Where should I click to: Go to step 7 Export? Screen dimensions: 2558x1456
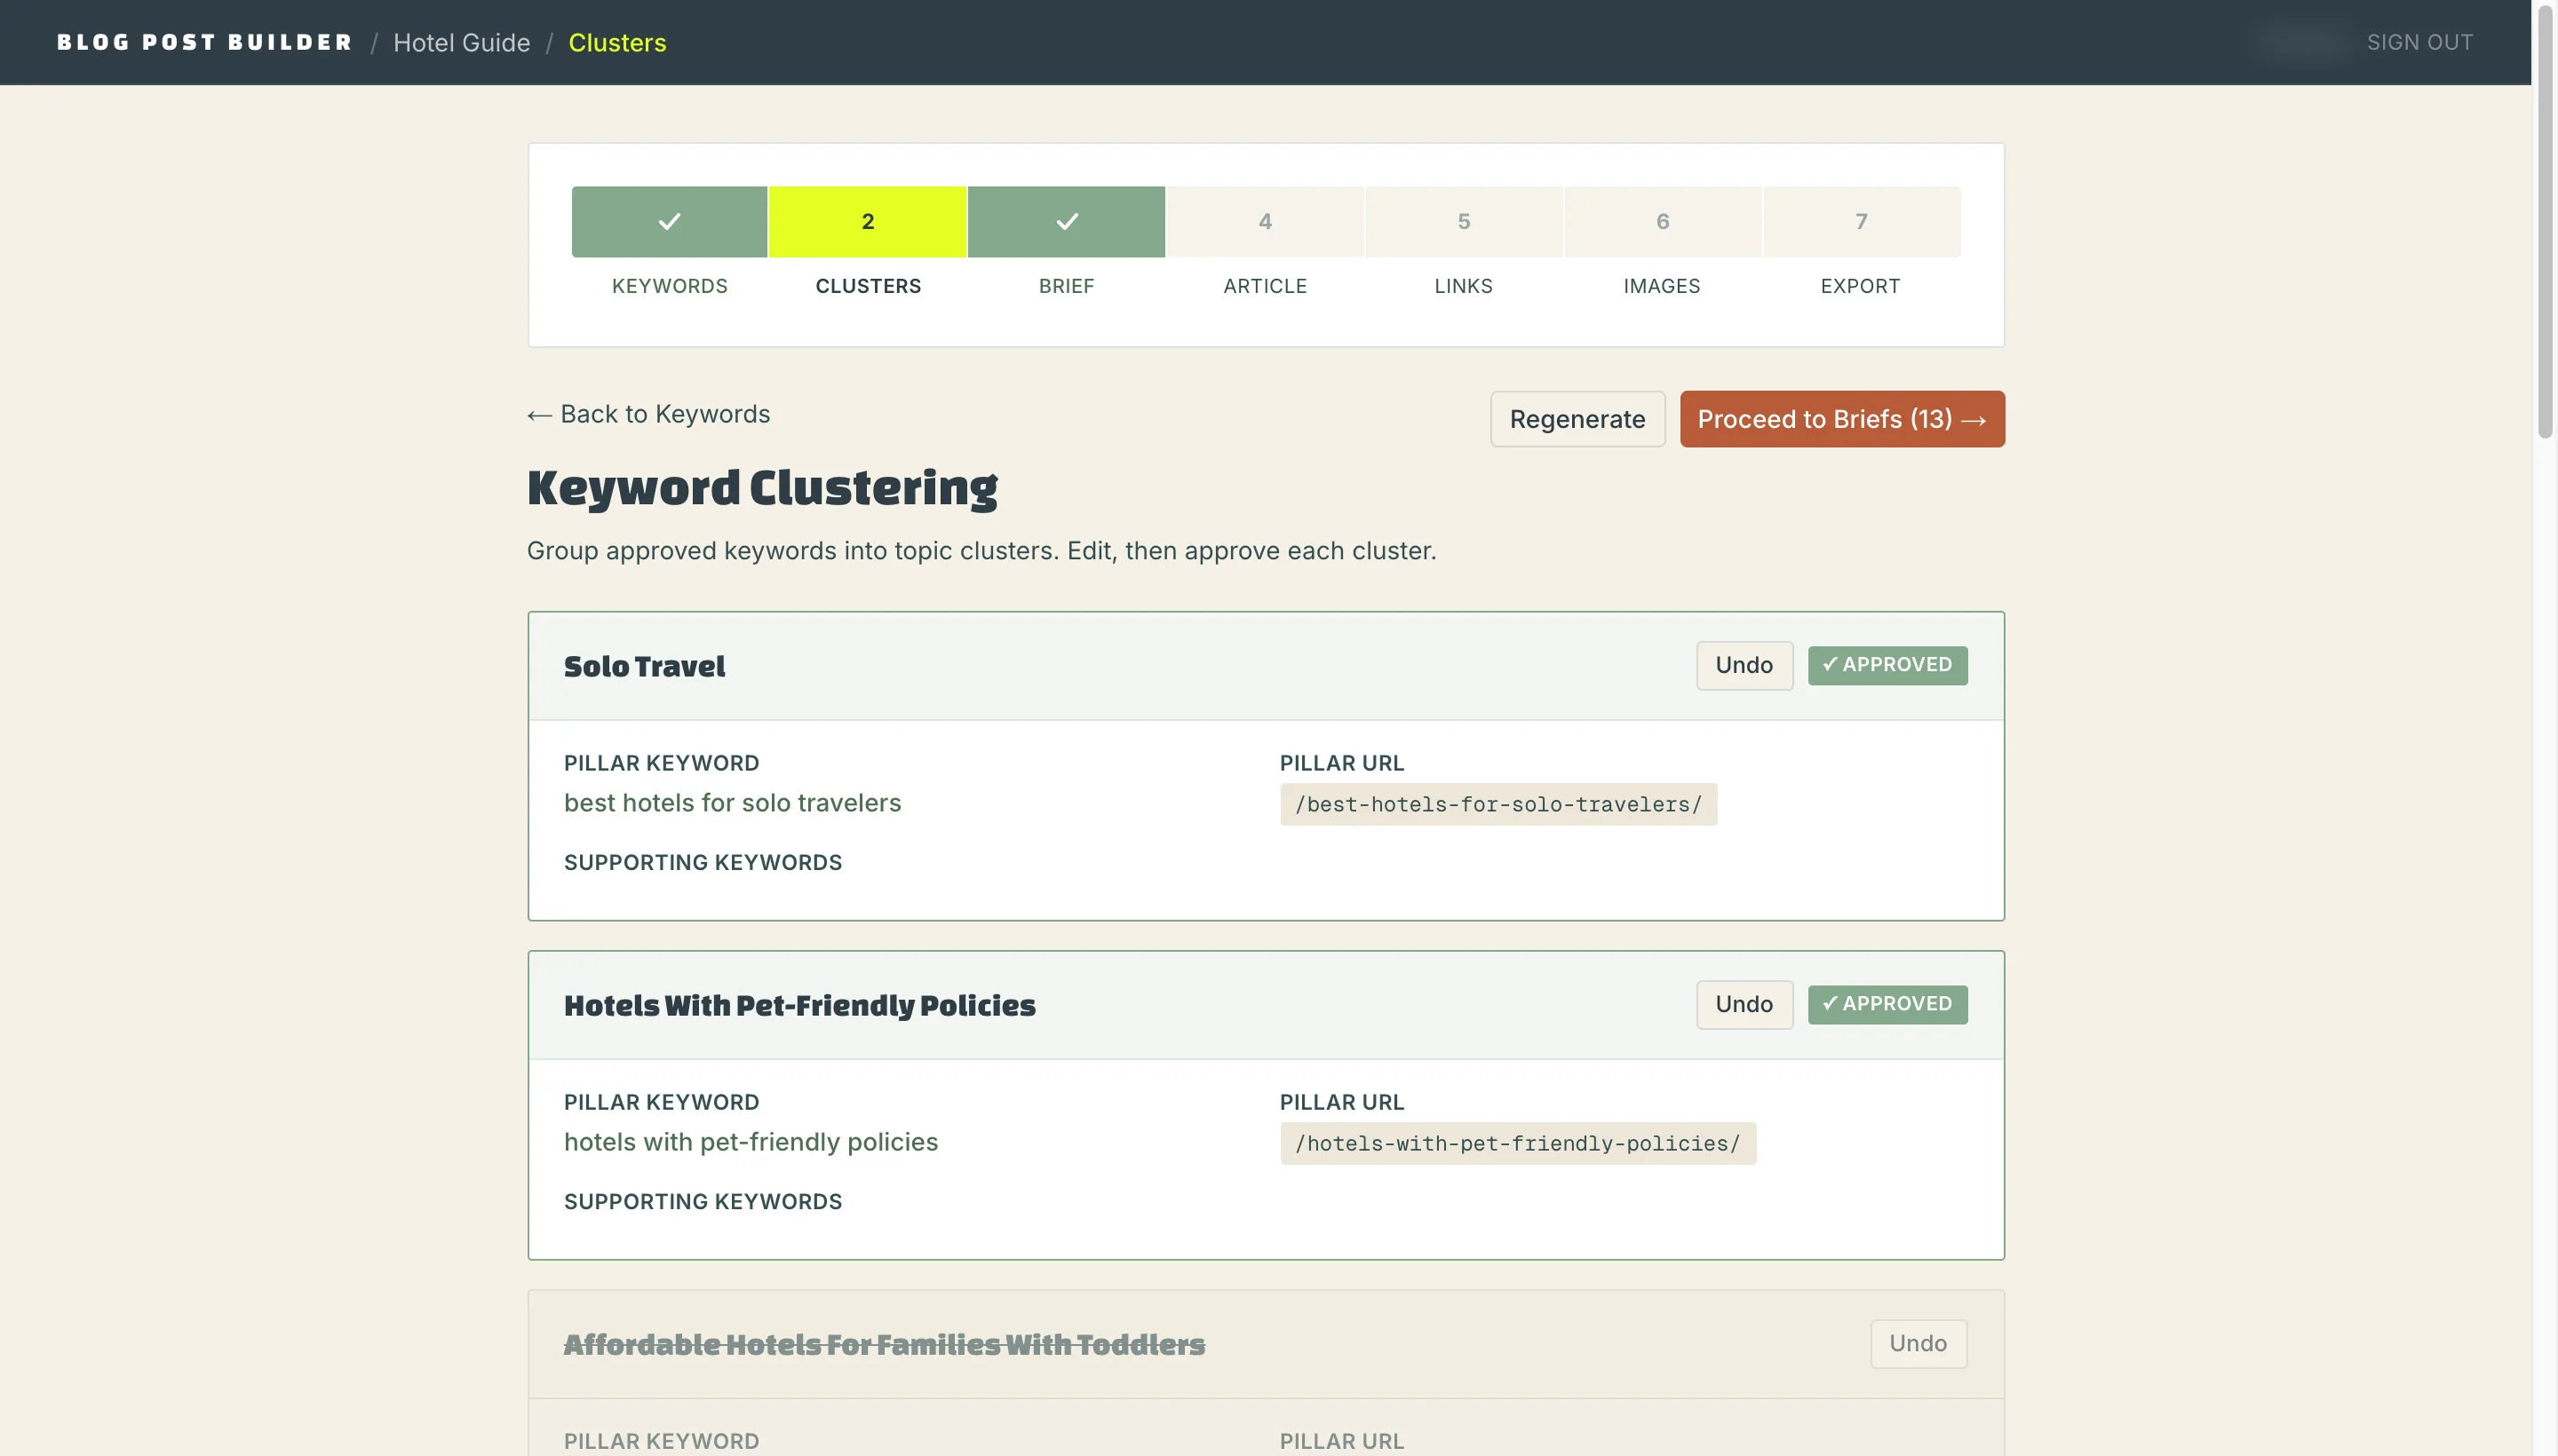(1861, 221)
